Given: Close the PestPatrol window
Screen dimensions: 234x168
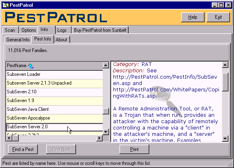Looking at the screenshot, I should tap(228, 5).
